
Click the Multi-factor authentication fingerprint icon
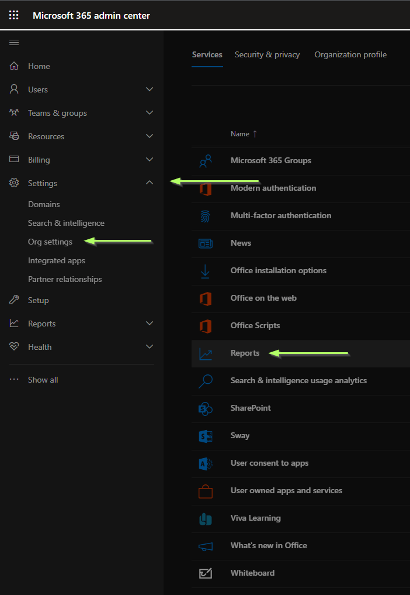(206, 216)
